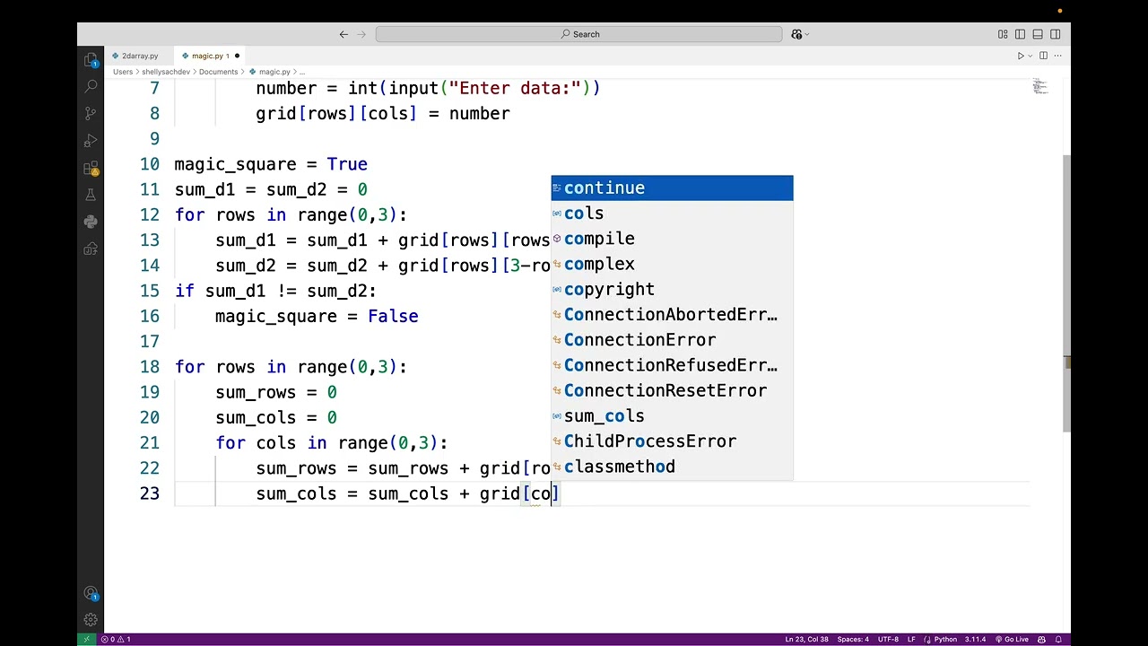This screenshot has width=1148, height=646.
Task: Open the Copilot dropdown chevron
Action: [807, 34]
